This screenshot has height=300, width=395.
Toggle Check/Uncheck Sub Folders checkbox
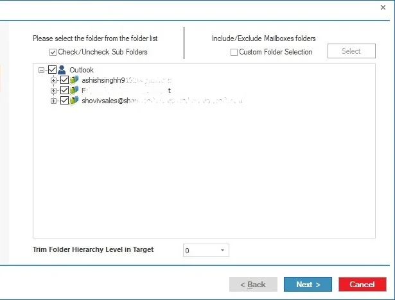click(x=53, y=52)
